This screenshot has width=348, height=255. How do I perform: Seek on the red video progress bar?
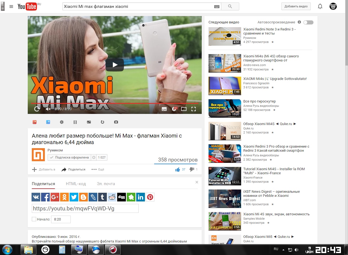tap(114, 103)
